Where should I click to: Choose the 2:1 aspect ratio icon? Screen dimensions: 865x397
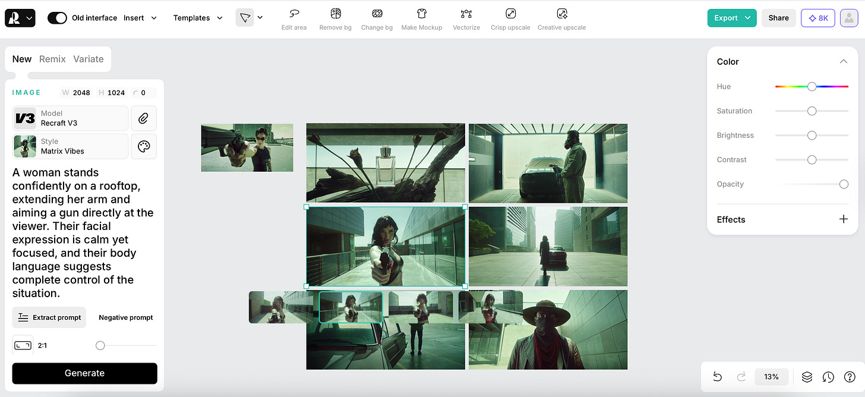pyautogui.click(x=23, y=345)
